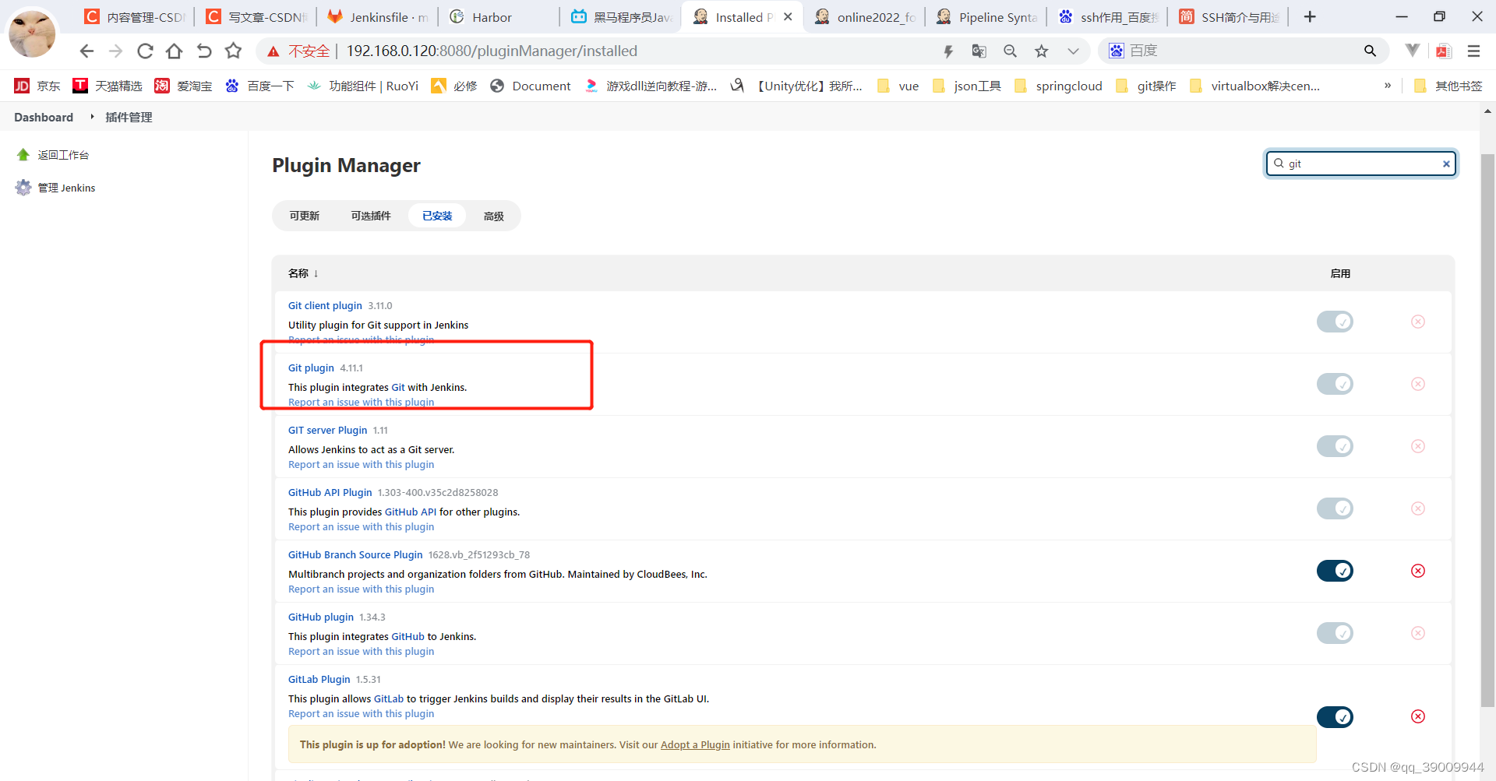Open the browser home page icon
Image resolution: width=1496 pixels, height=781 pixels.
[x=175, y=51]
